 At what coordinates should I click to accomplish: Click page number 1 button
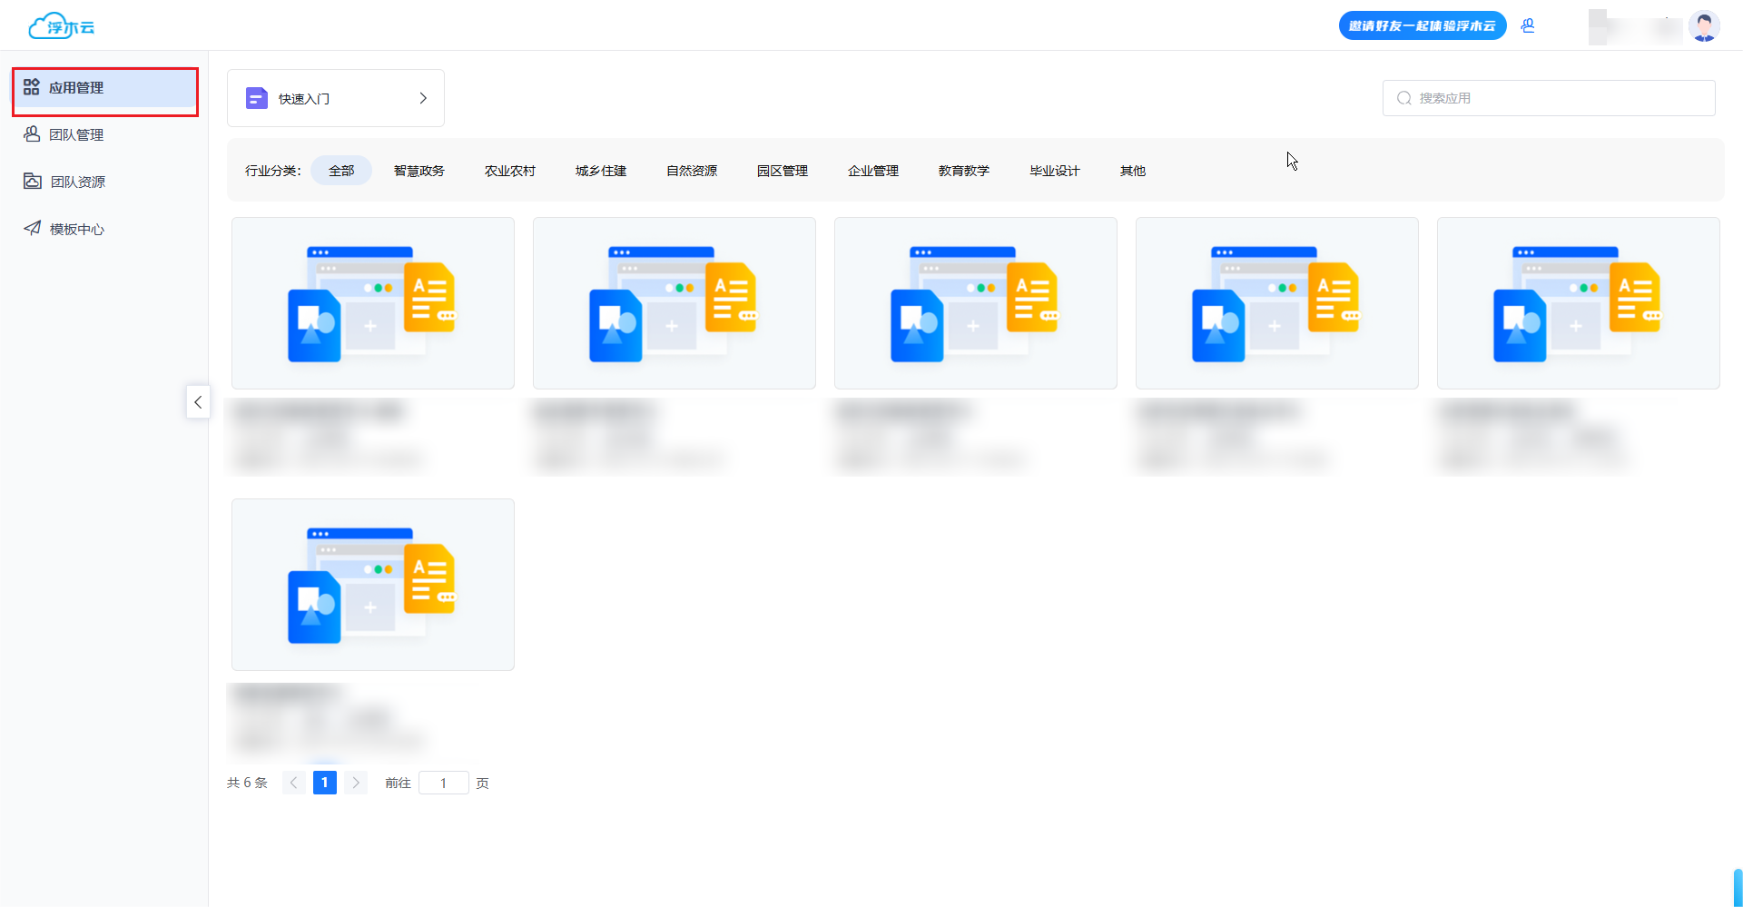point(324,783)
